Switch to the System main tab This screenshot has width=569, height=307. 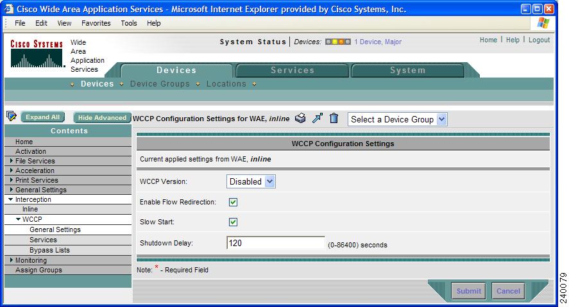click(x=408, y=71)
